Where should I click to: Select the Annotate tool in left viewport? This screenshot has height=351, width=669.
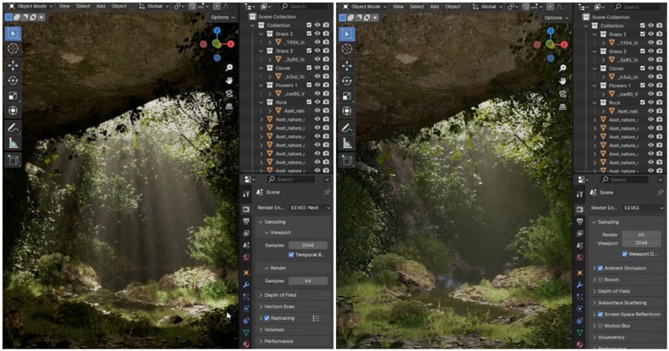(x=13, y=128)
